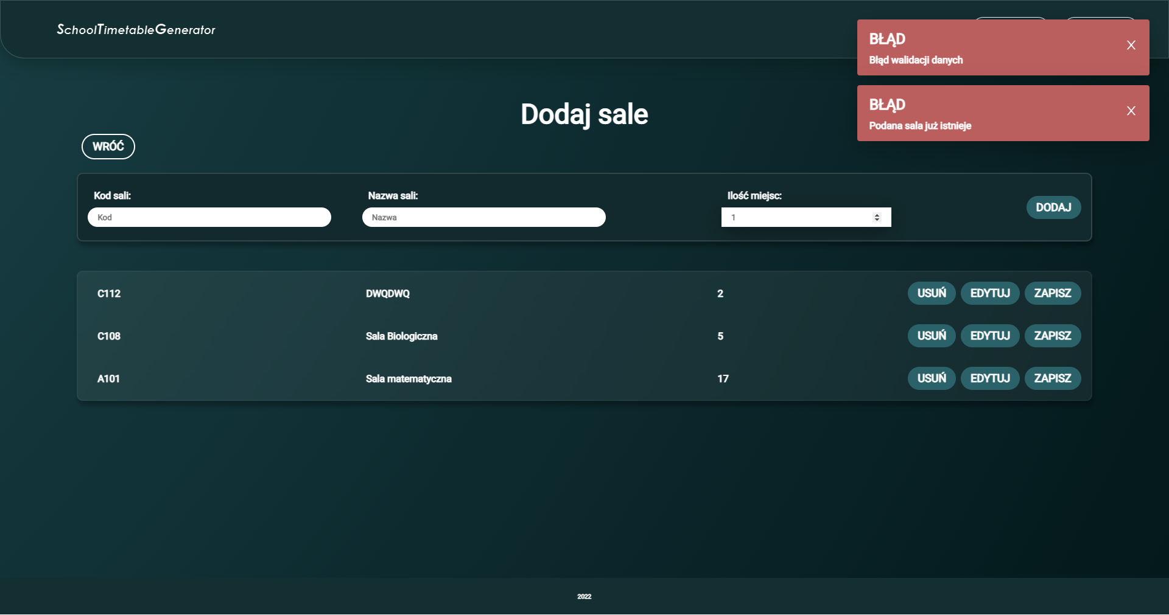Focus the Nazwa sali text box
Image resolution: width=1169 pixels, height=615 pixels.
click(x=484, y=217)
